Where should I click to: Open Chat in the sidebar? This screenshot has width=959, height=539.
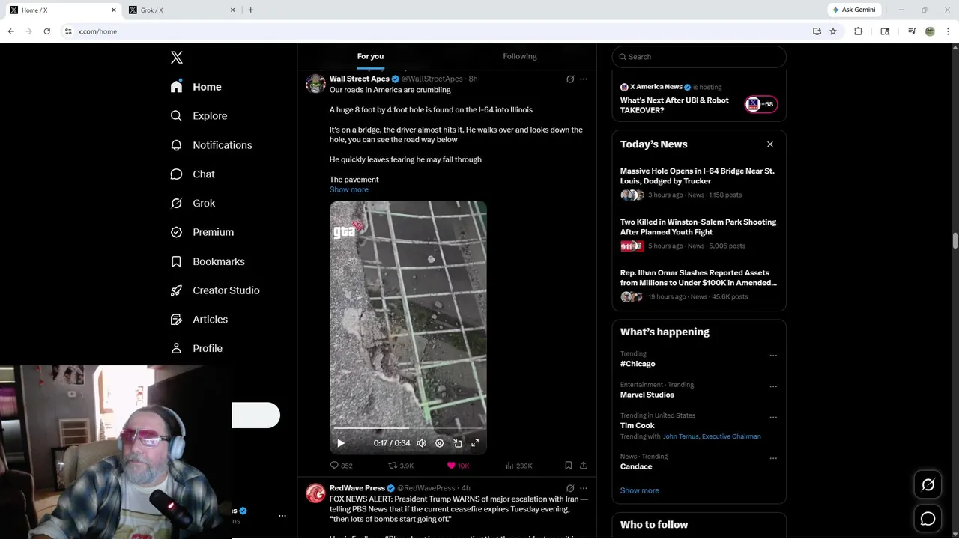click(193, 174)
